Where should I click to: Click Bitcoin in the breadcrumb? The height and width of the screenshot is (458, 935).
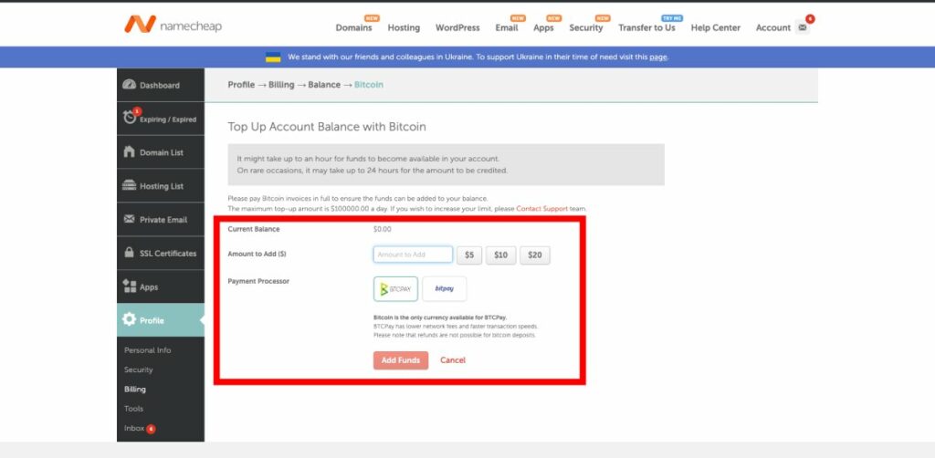pyautogui.click(x=369, y=85)
